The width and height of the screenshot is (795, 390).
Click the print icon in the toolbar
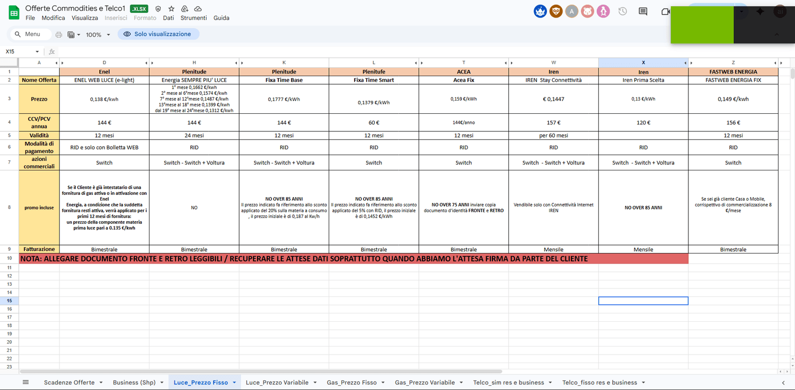(x=59, y=34)
